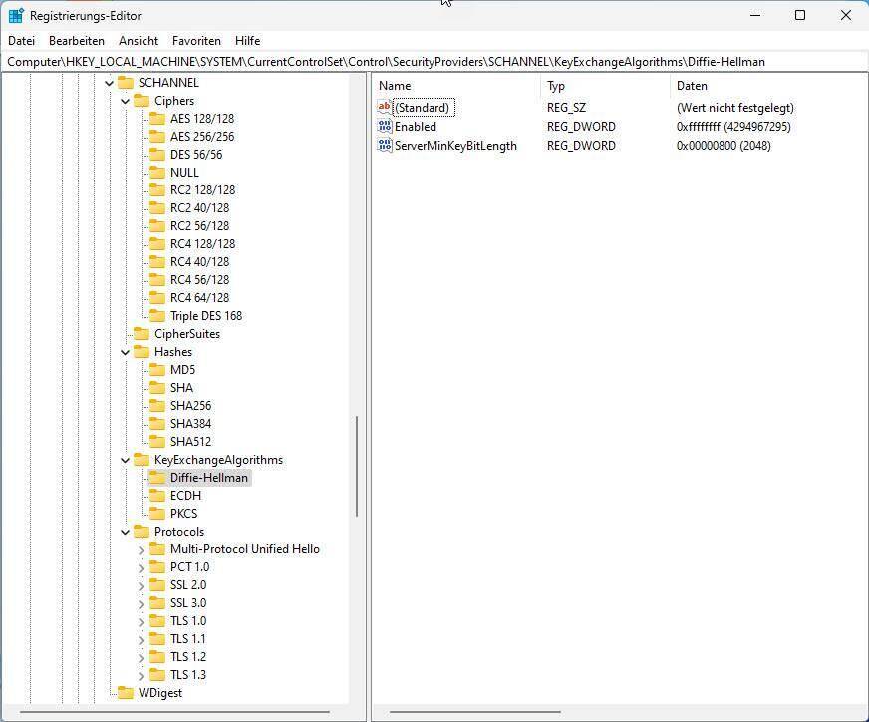Collapse the Ciphers tree node
This screenshot has height=722, width=869.
126,101
